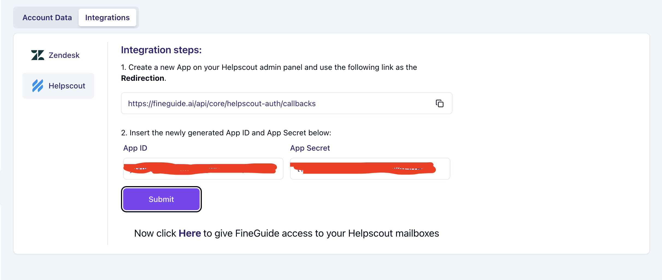662x280 pixels.
Task: Copy the redirection URL with copy icon
Action: 439,103
